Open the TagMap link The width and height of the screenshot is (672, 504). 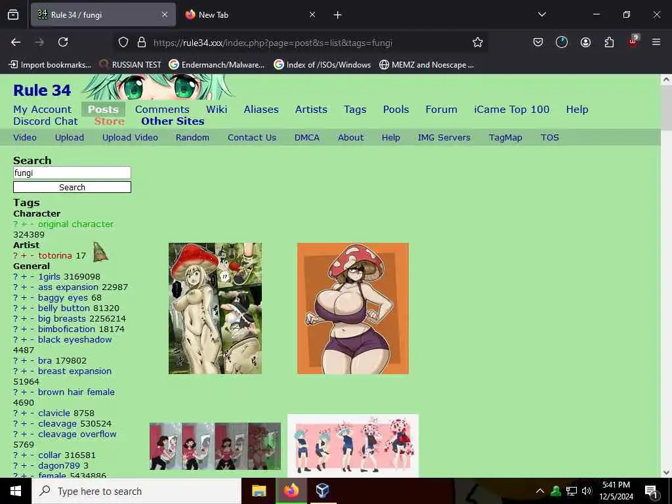tap(505, 138)
